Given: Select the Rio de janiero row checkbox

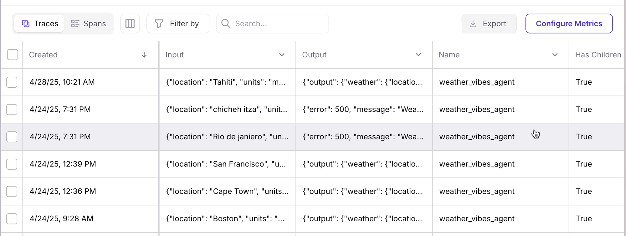Looking at the screenshot, I should click(12, 137).
